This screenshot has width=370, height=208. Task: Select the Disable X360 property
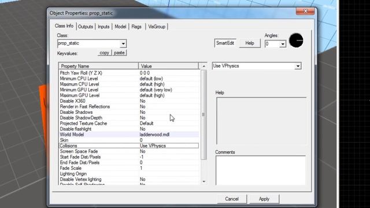129,101
